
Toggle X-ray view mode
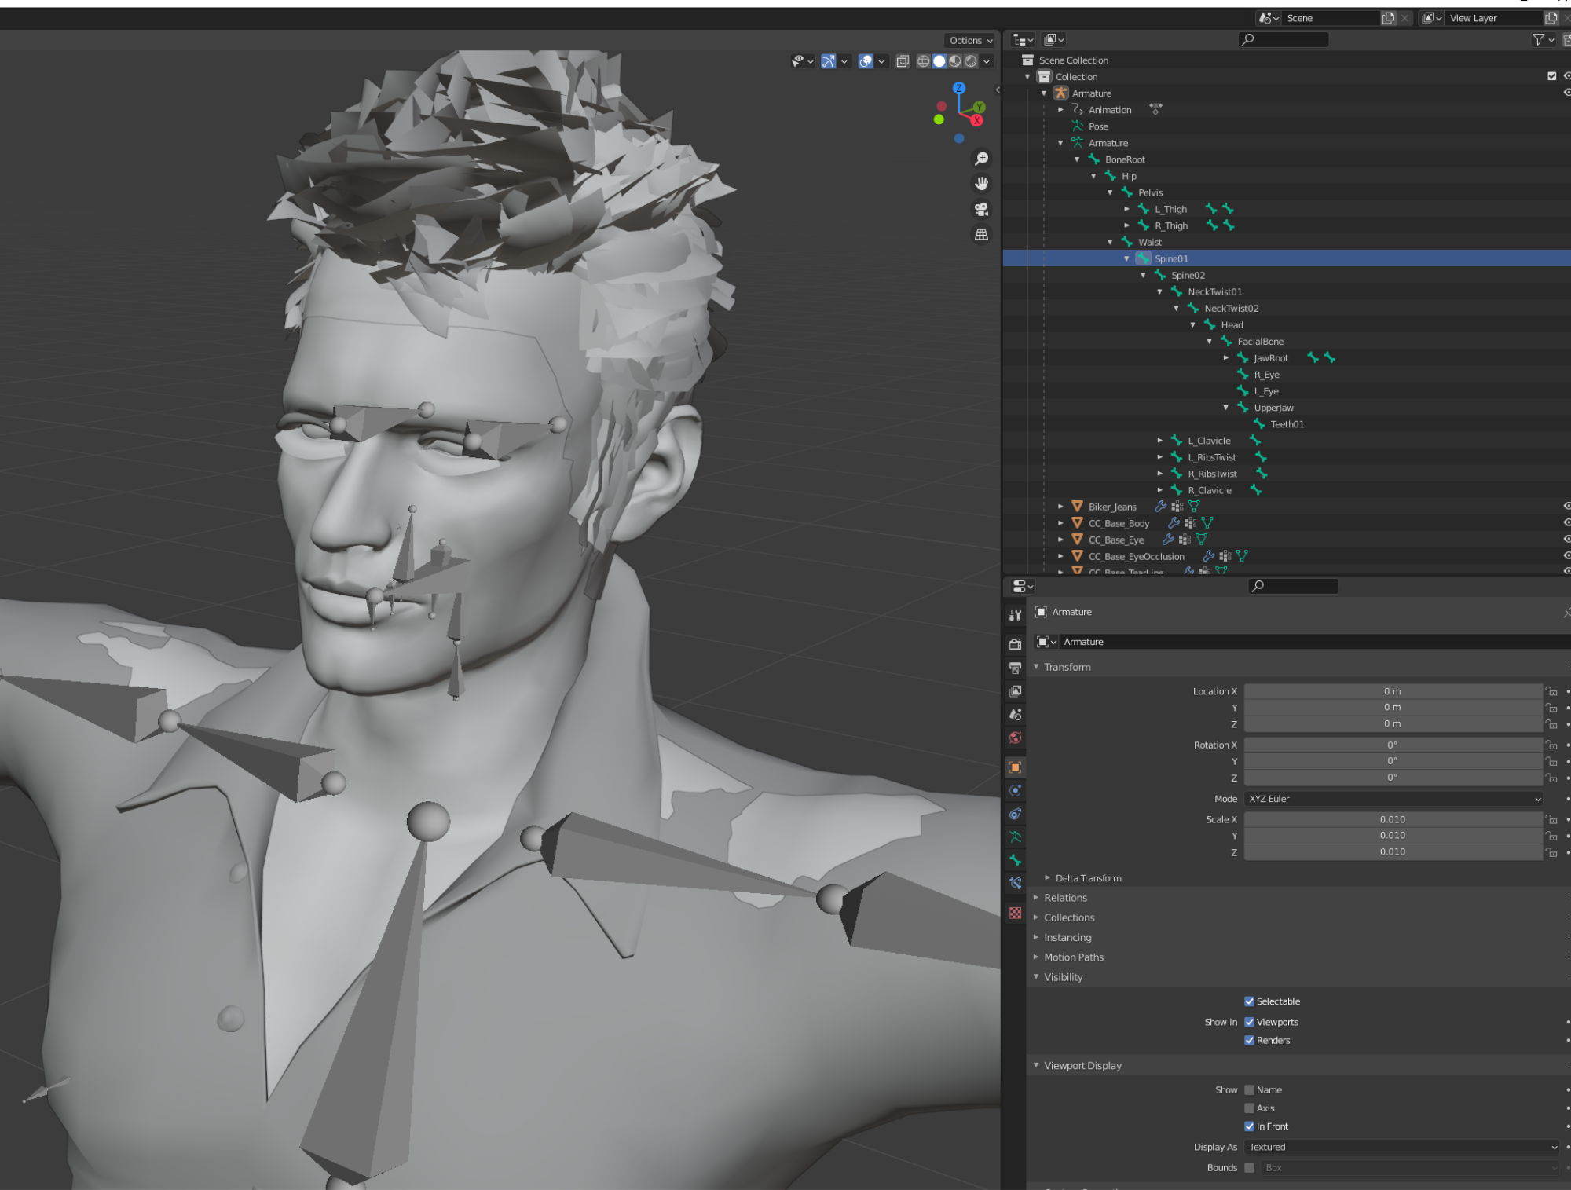click(x=903, y=61)
